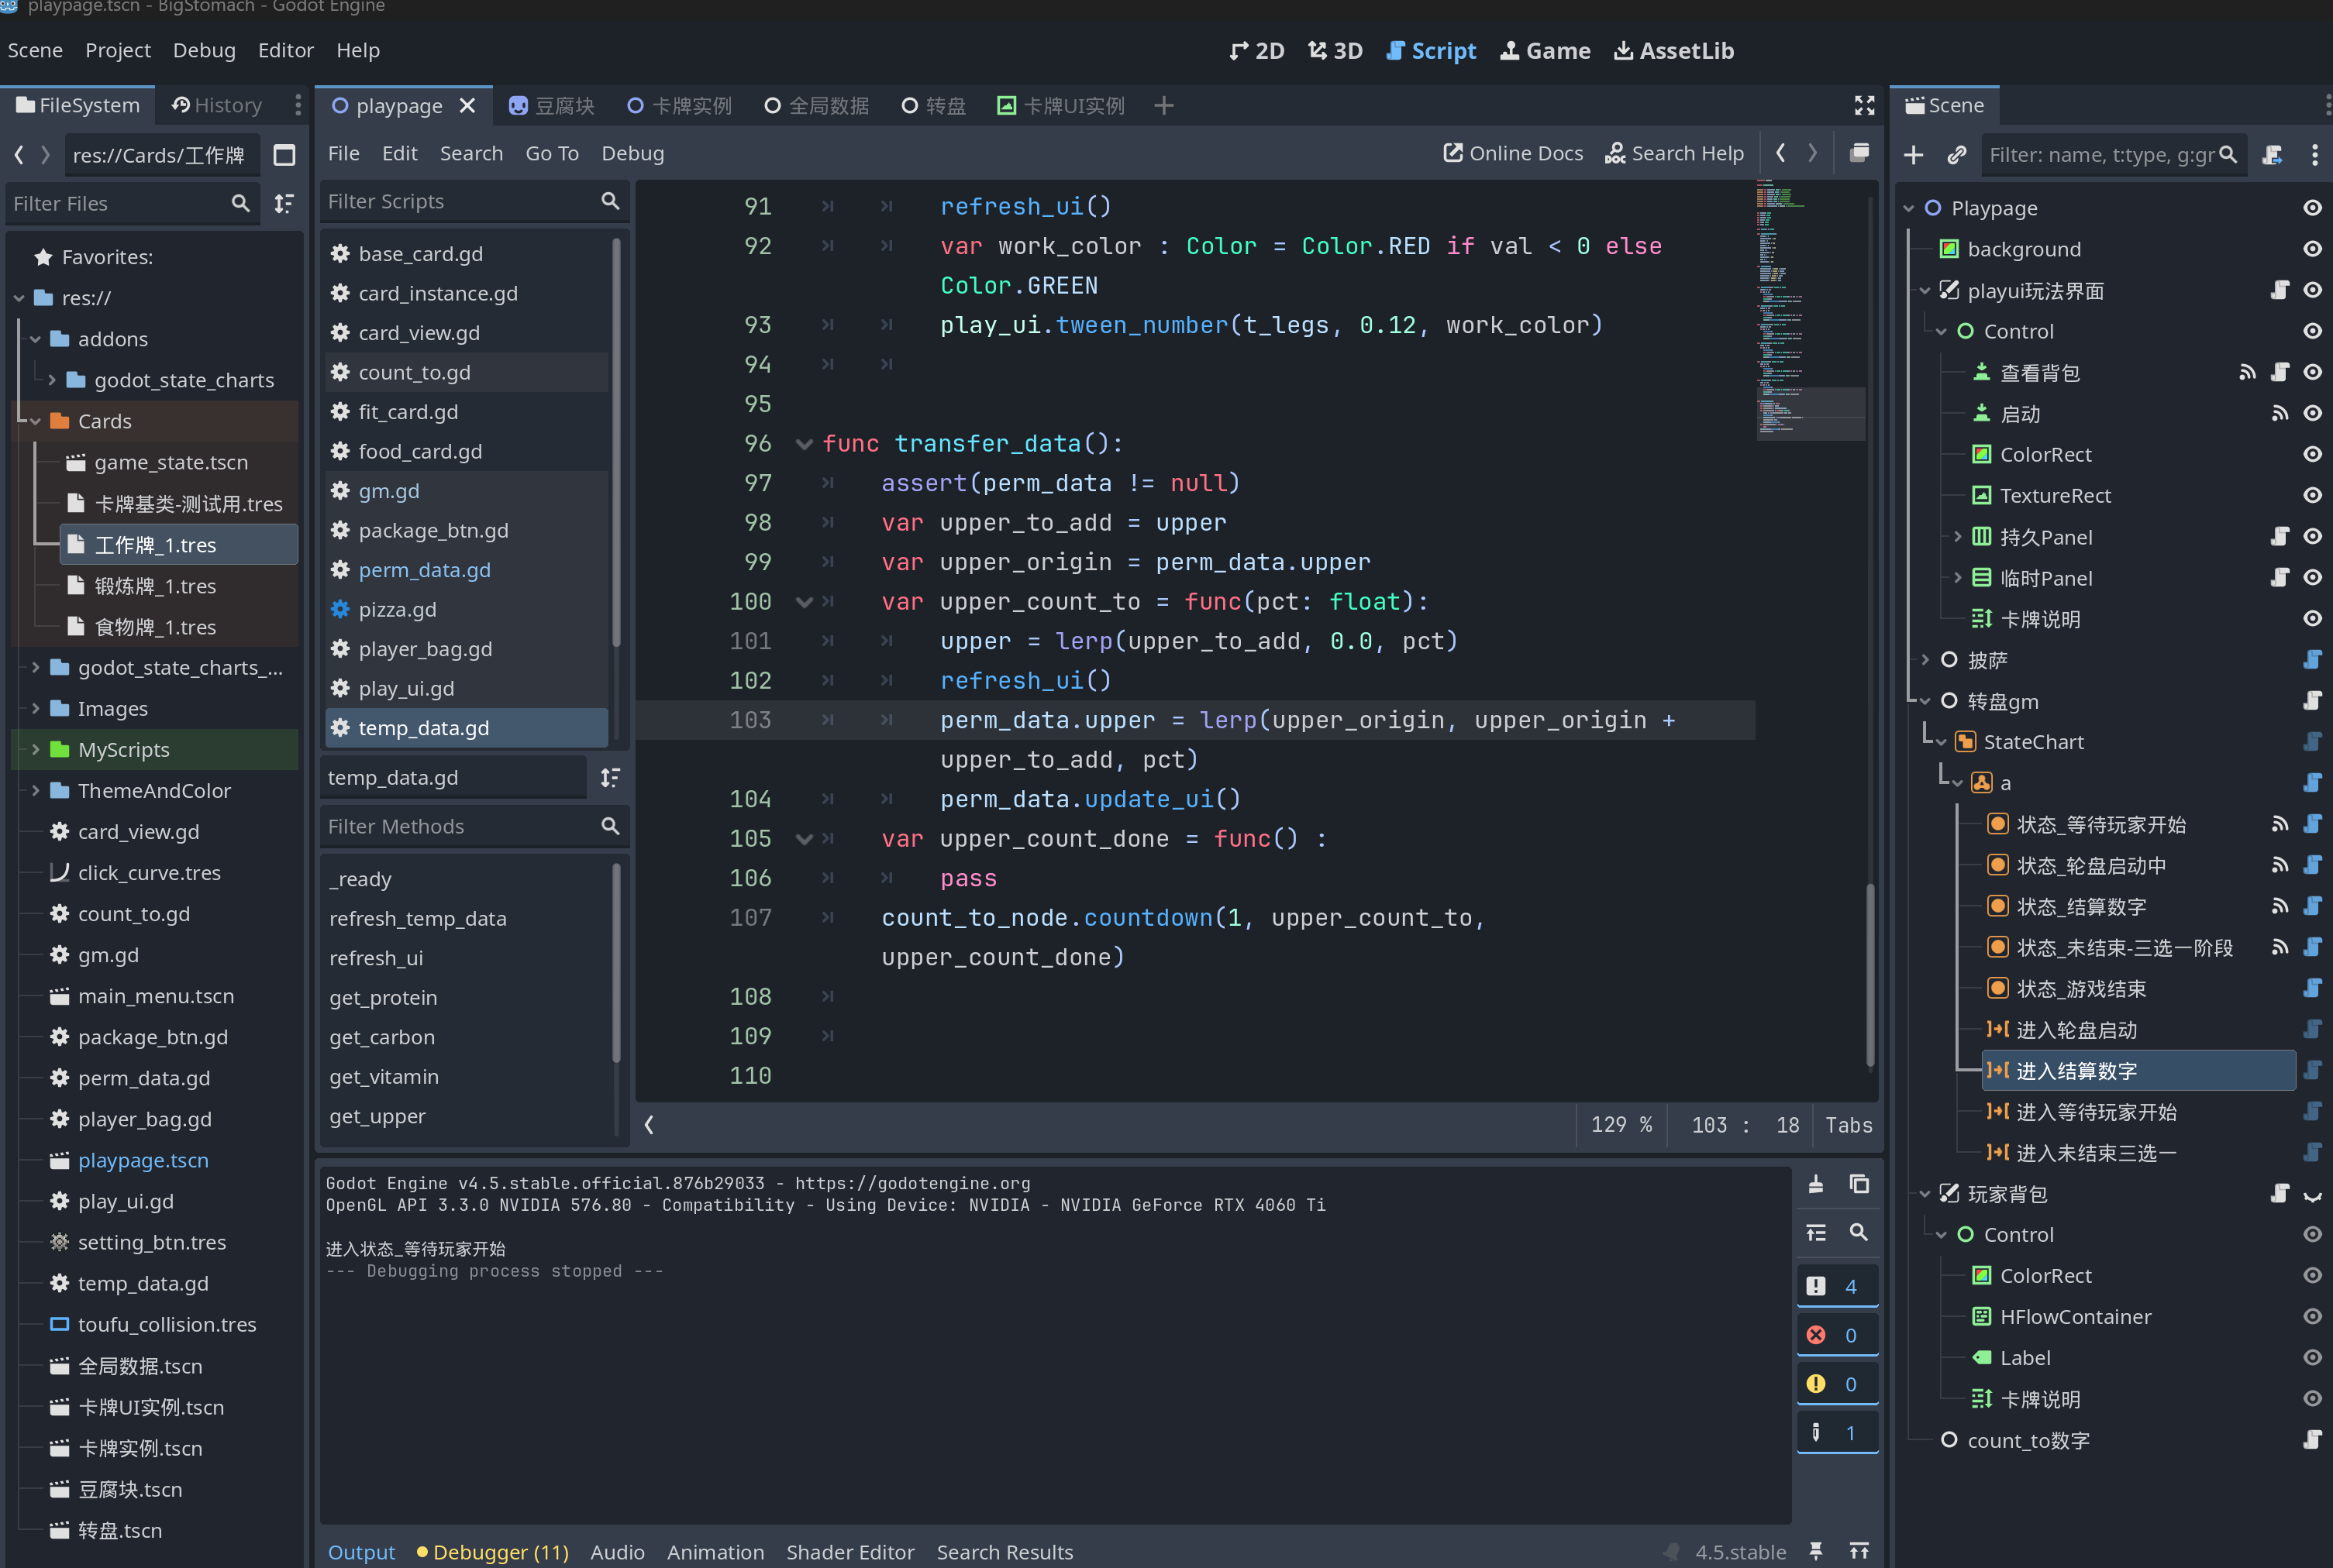Collapse the Cards folder in FileSystem

pos(35,421)
